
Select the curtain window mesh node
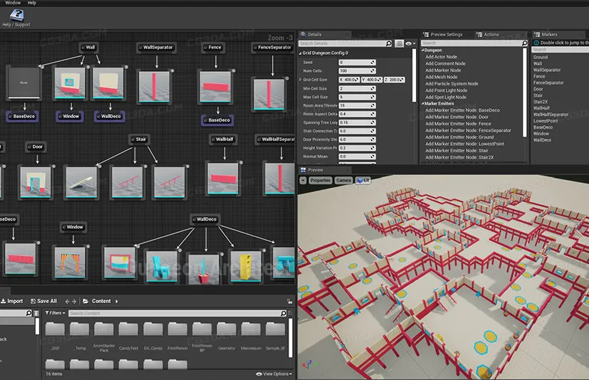(x=70, y=262)
